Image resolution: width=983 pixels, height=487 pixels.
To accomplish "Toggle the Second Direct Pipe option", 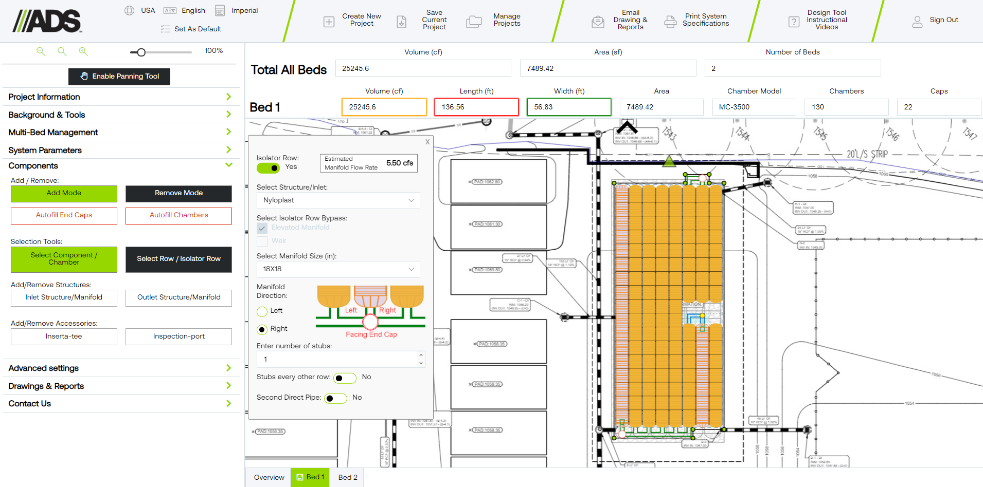I will pos(335,398).
